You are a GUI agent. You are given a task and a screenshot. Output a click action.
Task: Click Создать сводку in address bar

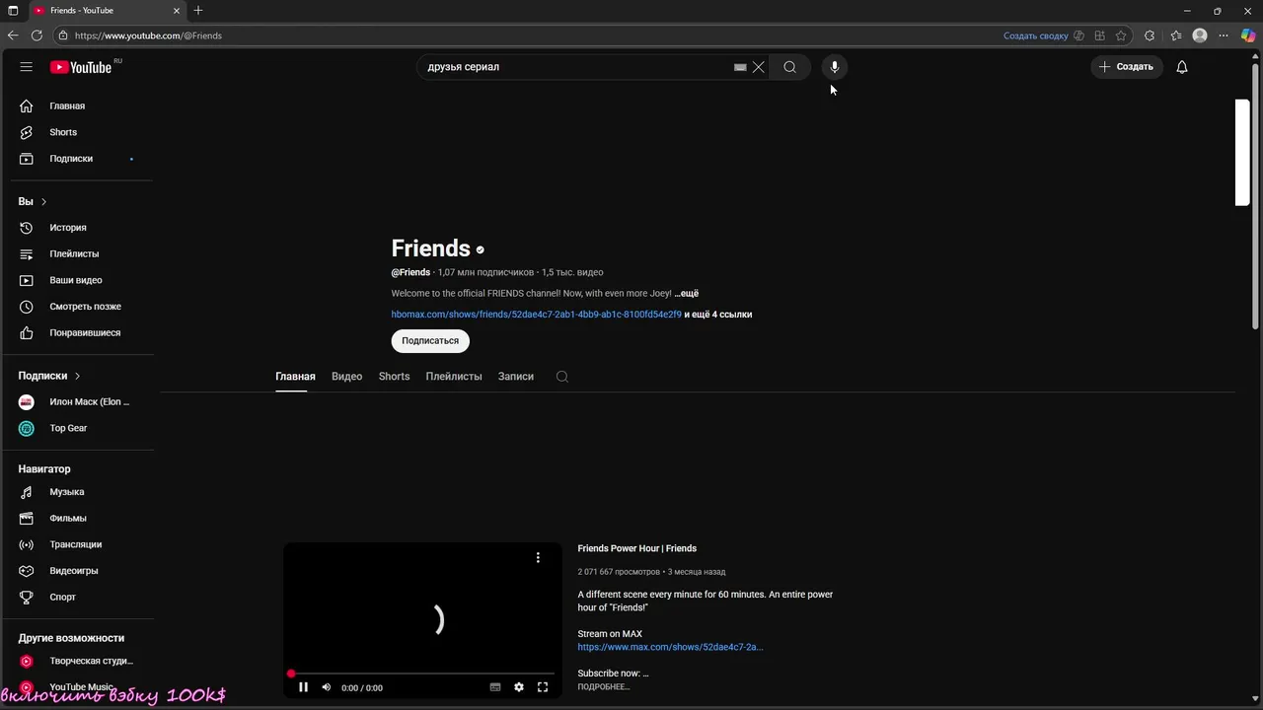pos(1036,35)
